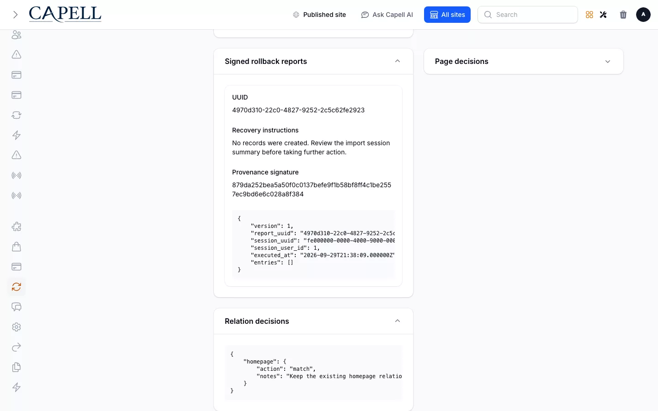This screenshot has height=411, width=658.
Task: Select the provenance hash starting 879da252bea5
Action: click(x=312, y=190)
